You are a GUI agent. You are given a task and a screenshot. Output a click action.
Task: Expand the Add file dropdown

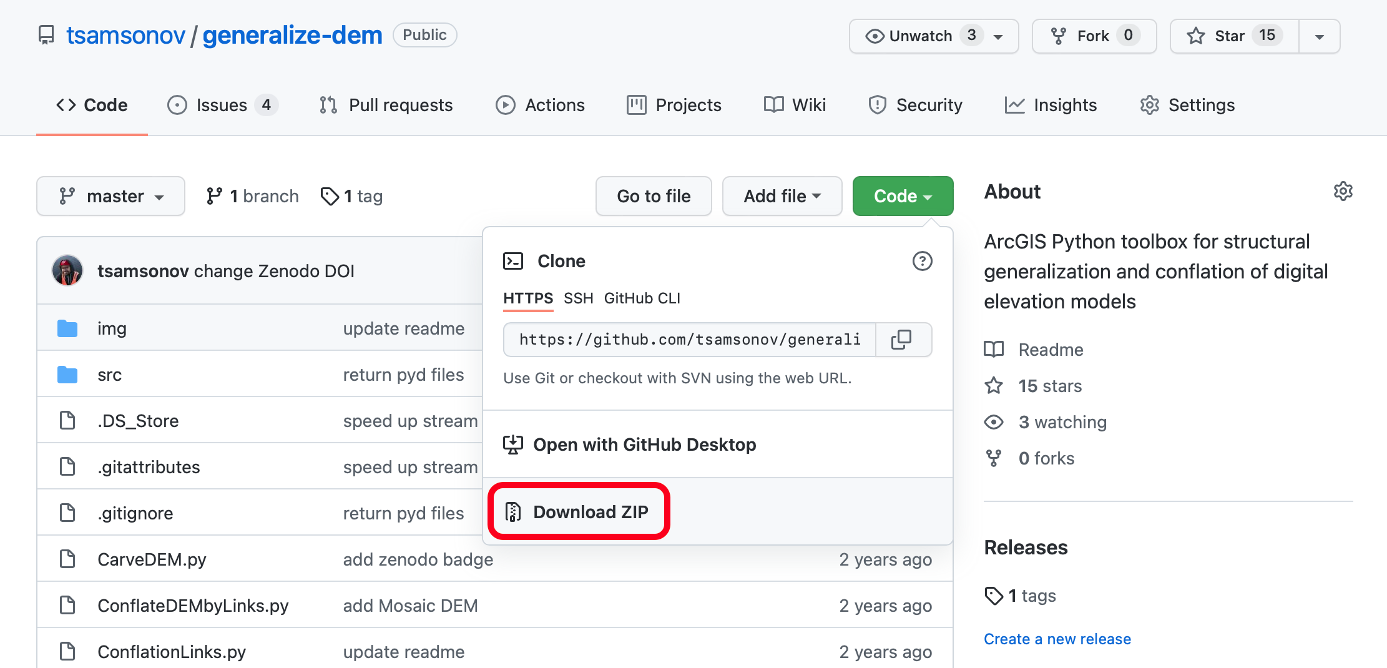[x=782, y=196]
